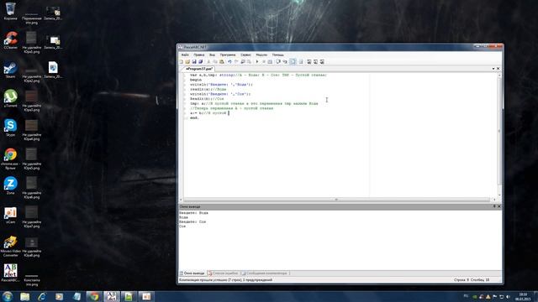Open Internet Explorer from the taskbar
Image resolution: width=538 pixels, height=302 pixels.
click(x=42, y=296)
